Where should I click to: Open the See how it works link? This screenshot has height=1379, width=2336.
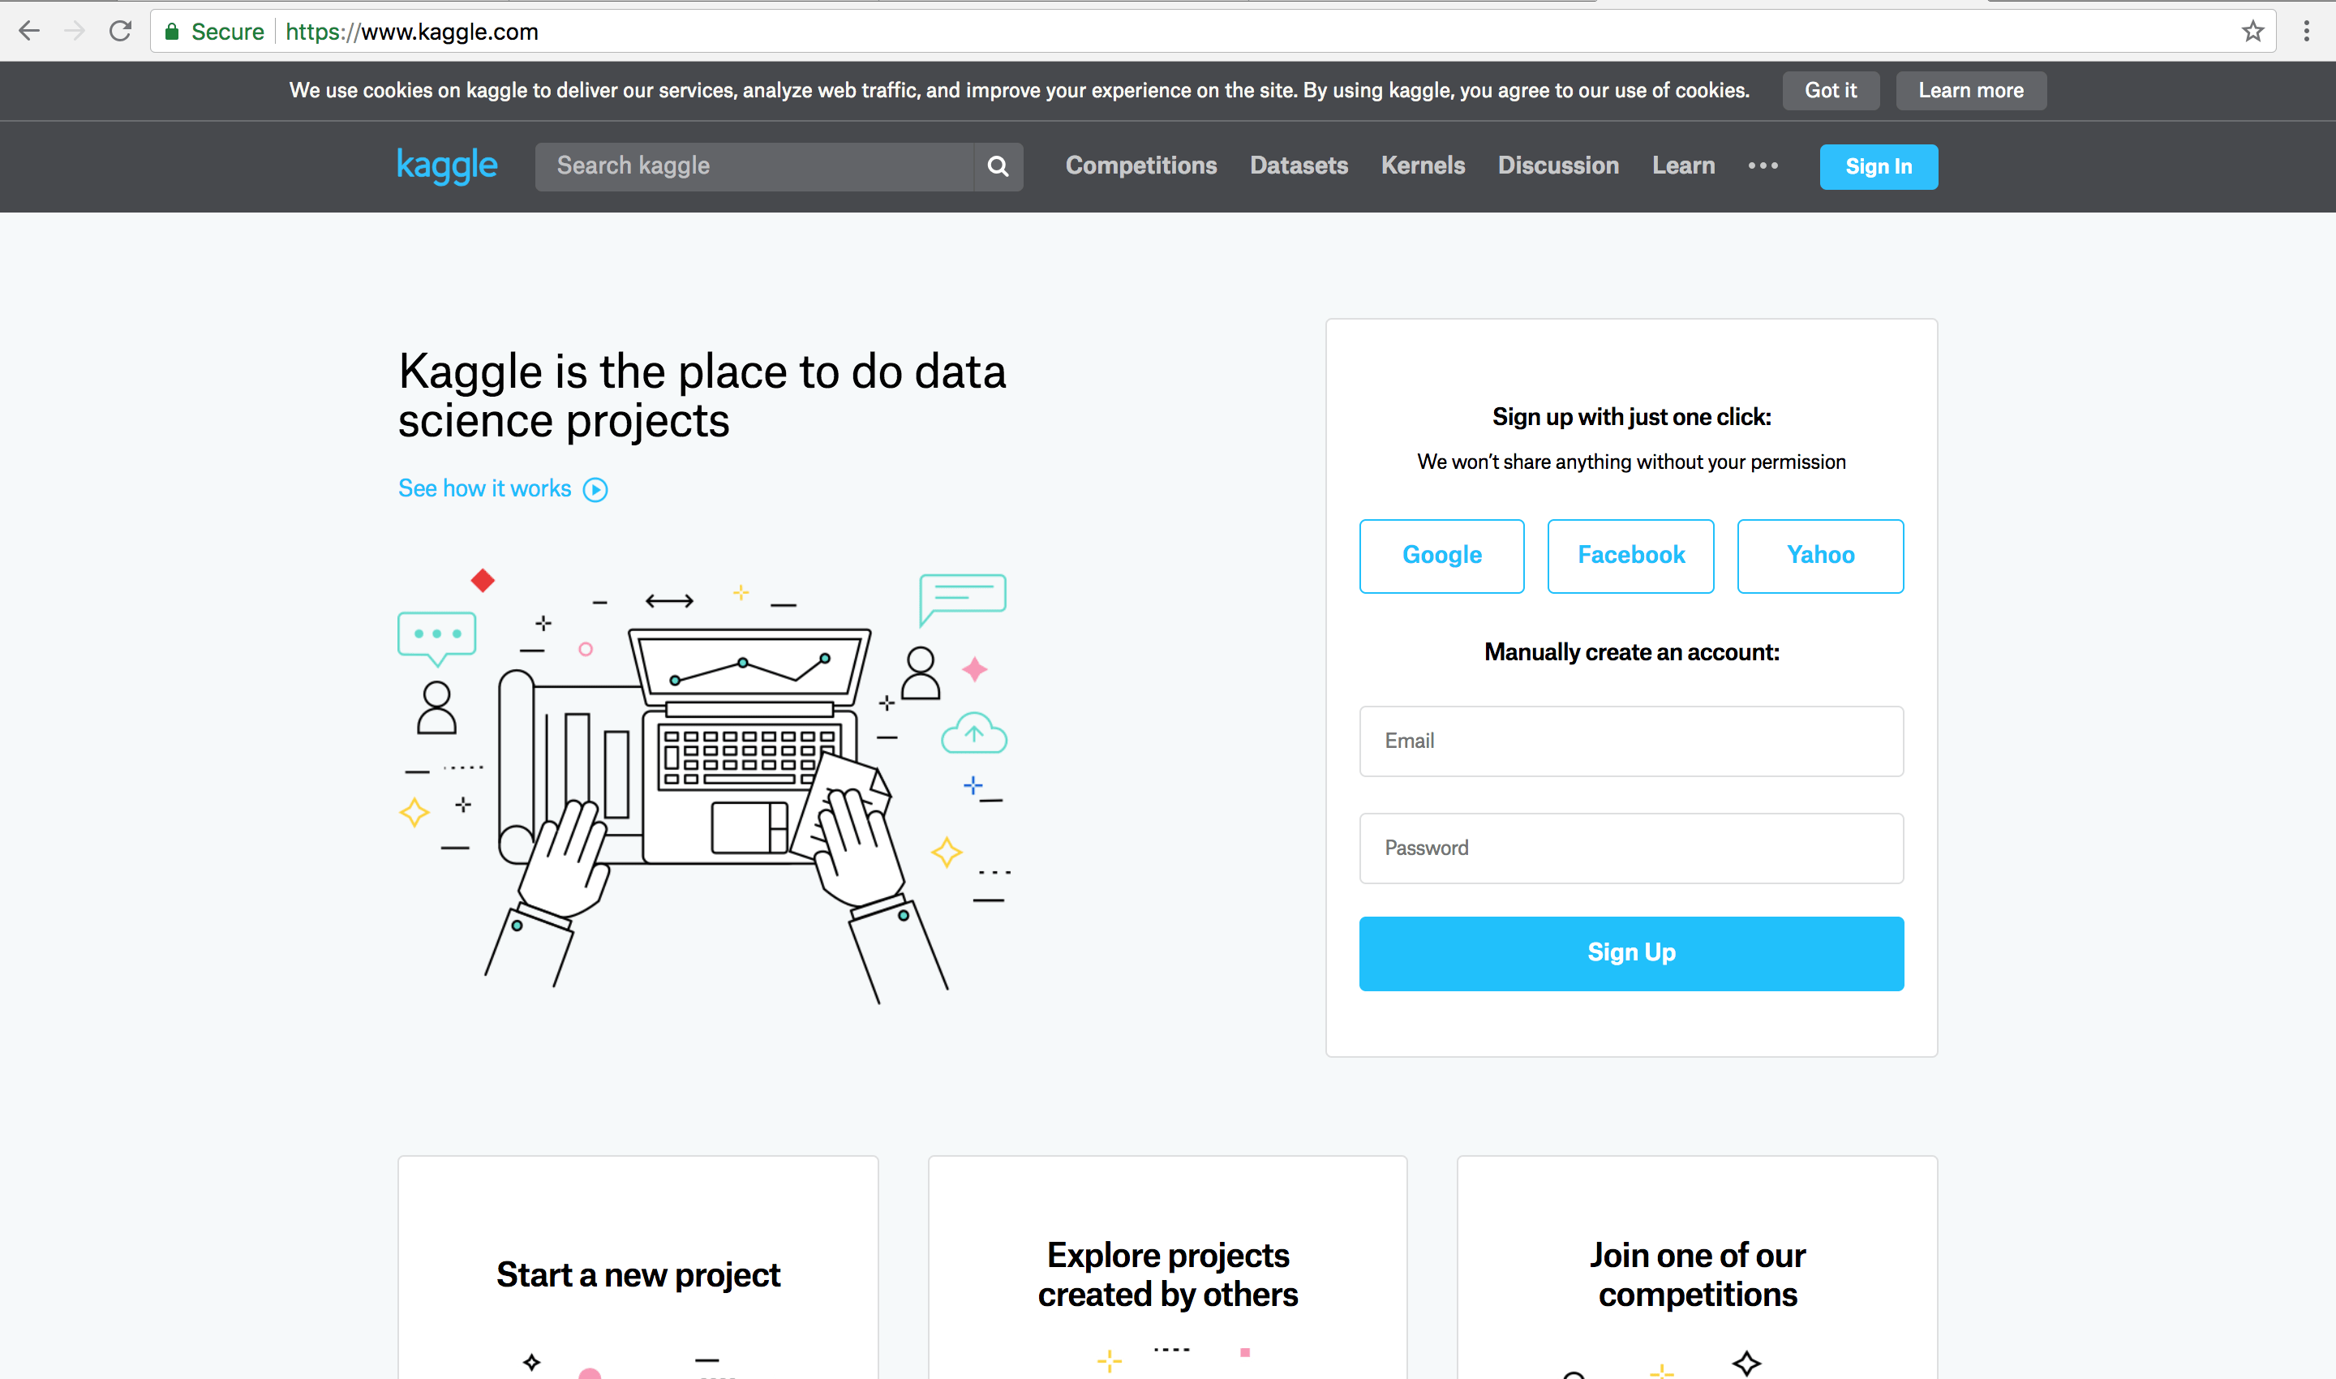pos(484,489)
